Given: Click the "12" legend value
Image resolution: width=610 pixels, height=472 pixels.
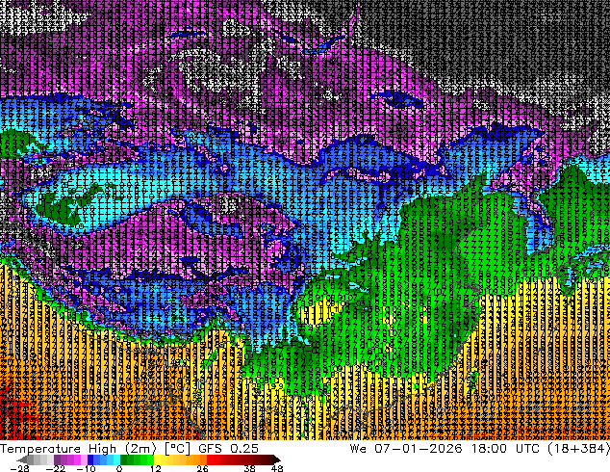Looking at the screenshot, I should [x=156, y=468].
